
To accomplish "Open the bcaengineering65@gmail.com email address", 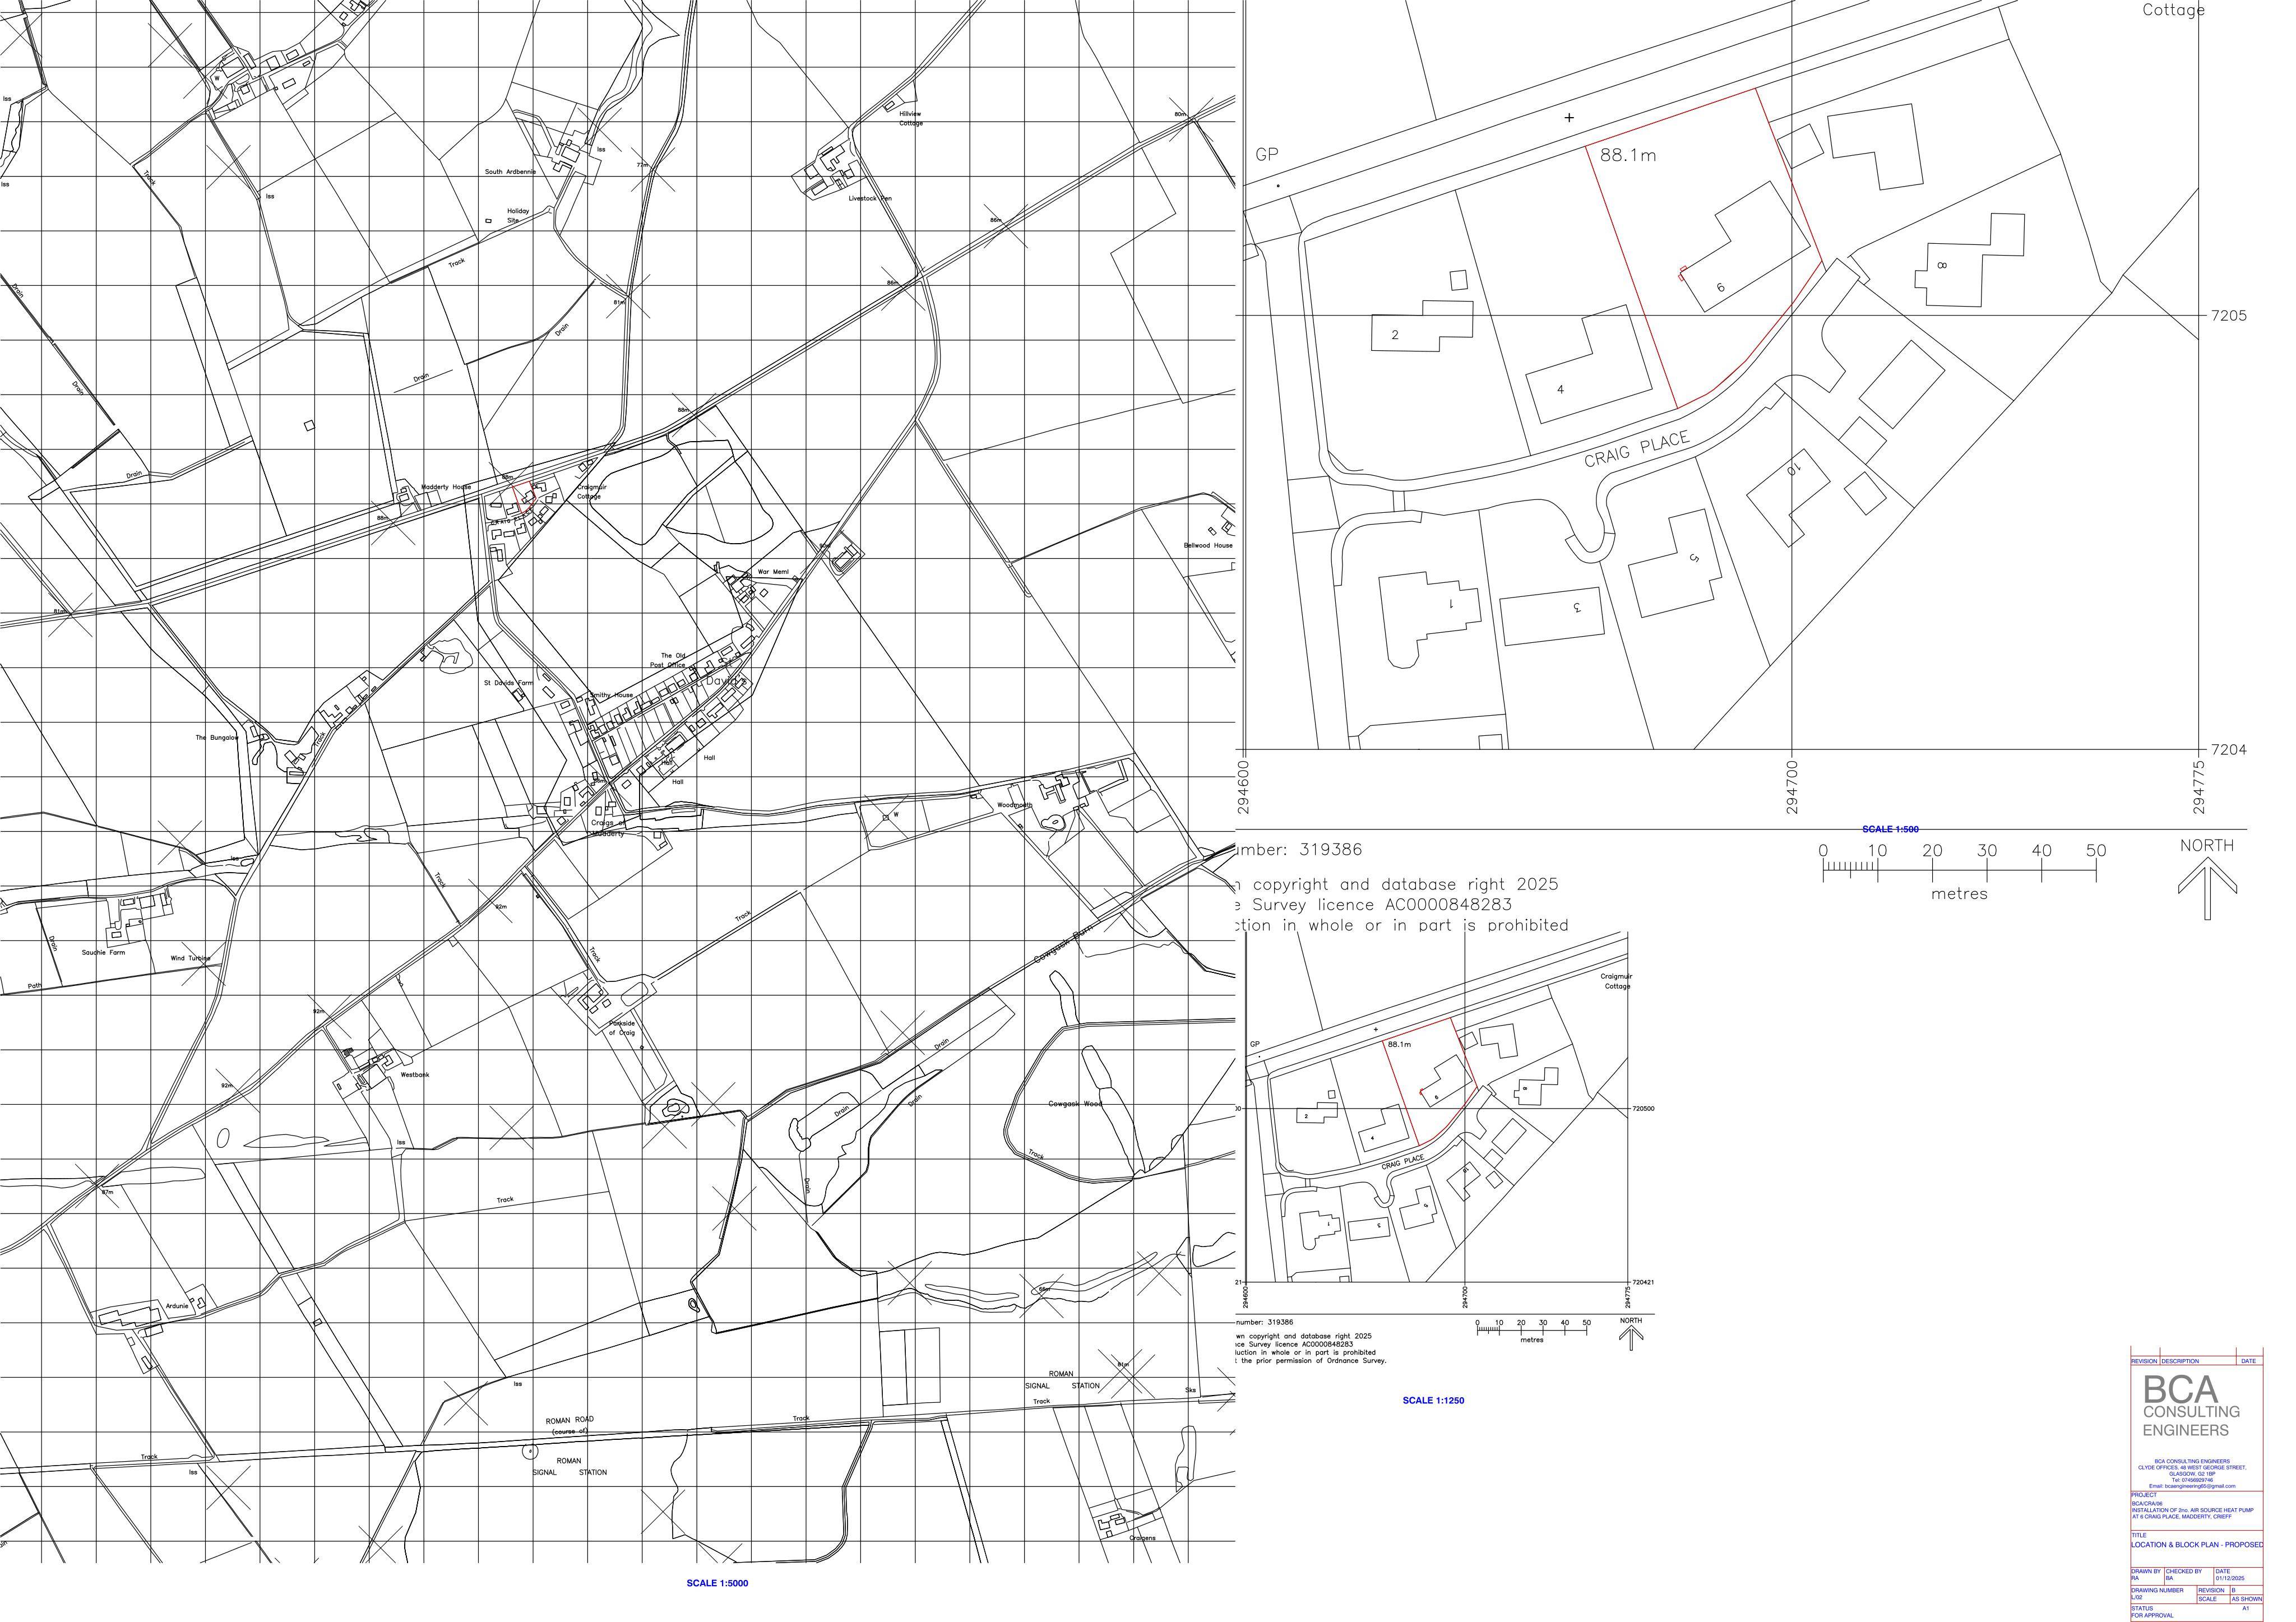I will (2200, 1486).
